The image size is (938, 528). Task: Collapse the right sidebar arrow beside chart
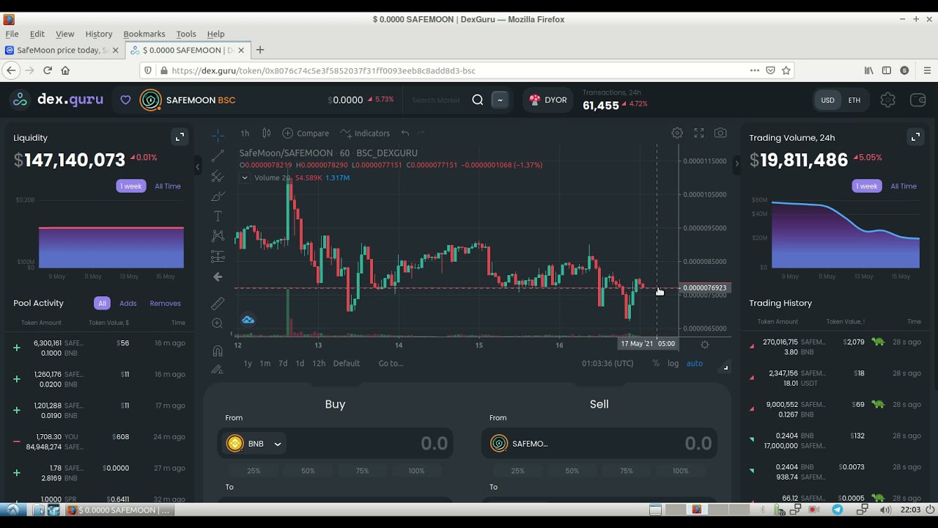point(736,164)
